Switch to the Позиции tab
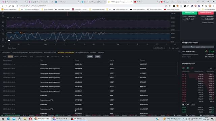216x121 pixels. [6, 53]
